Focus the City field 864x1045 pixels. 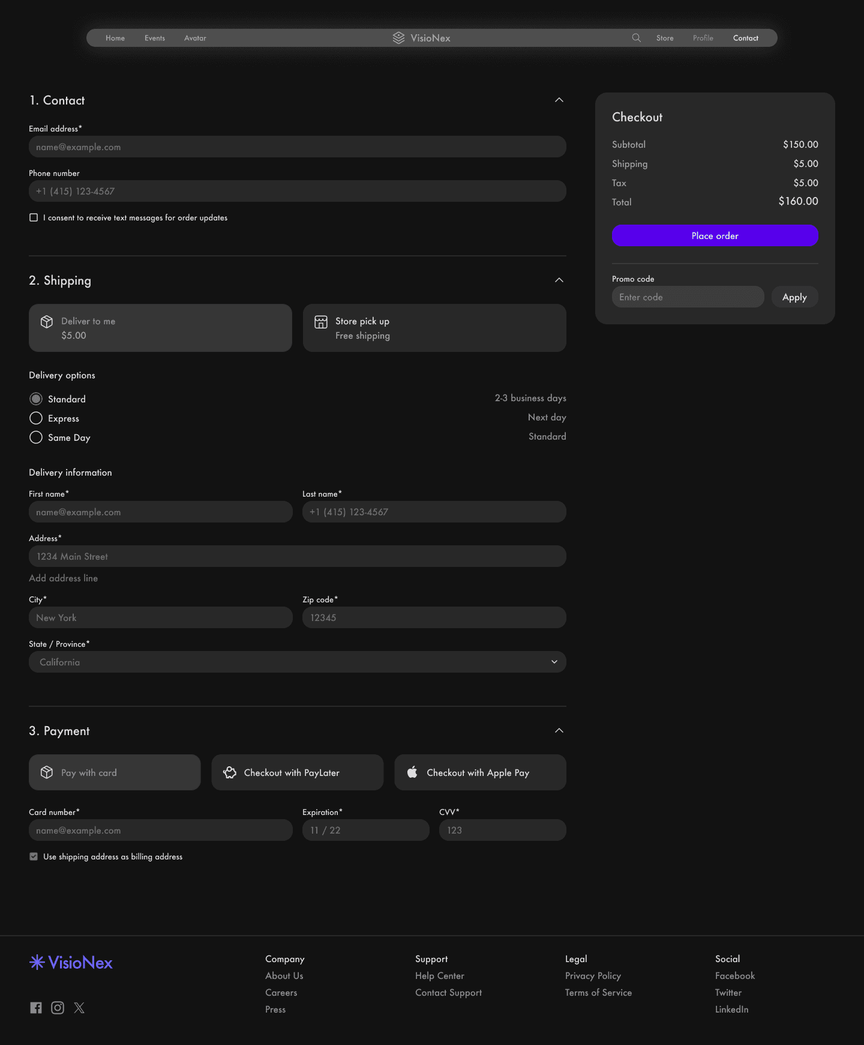(161, 617)
